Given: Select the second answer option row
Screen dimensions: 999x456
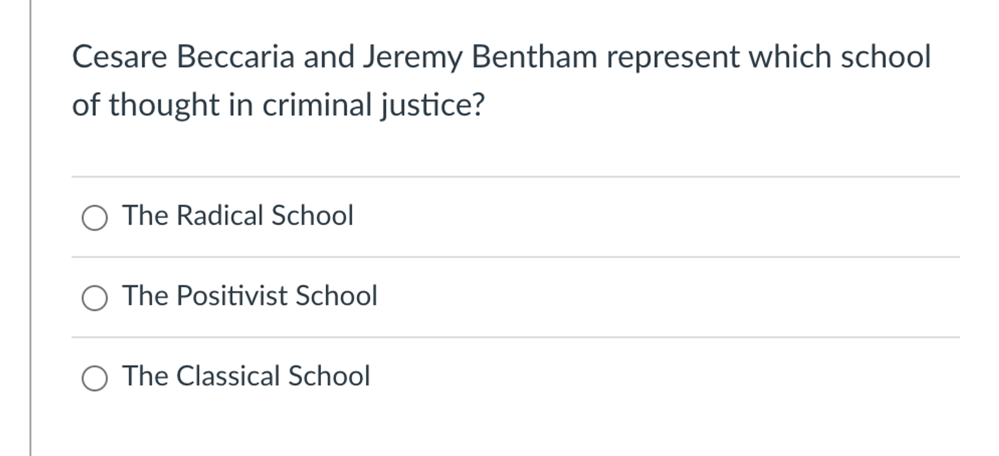Looking at the screenshot, I should tap(302, 296).
